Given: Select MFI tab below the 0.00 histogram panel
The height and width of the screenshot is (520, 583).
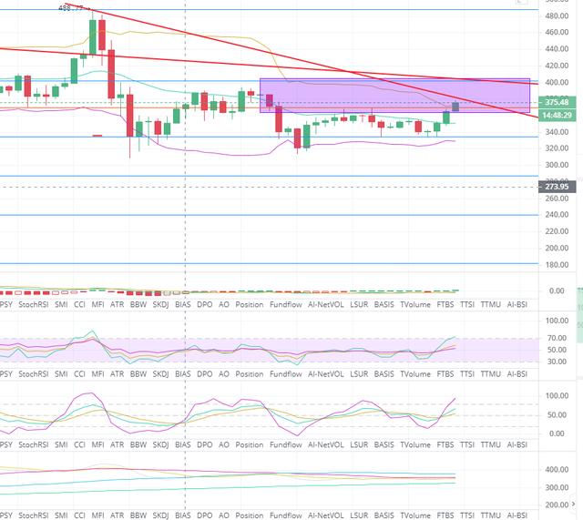Looking at the screenshot, I should [97, 304].
